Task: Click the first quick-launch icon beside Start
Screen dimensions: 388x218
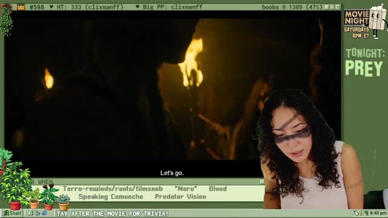Action: point(30,213)
